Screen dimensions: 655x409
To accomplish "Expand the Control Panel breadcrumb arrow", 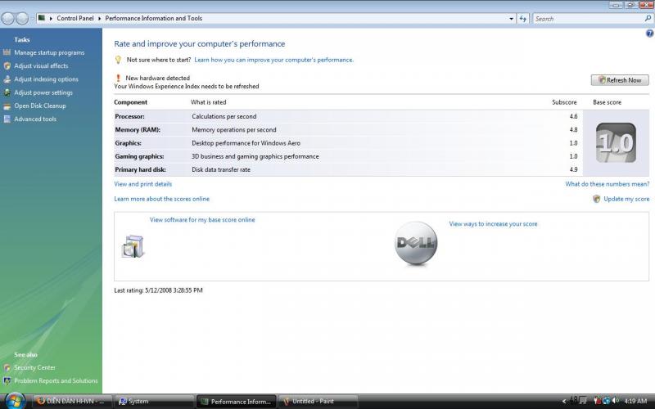I will (x=99, y=18).
